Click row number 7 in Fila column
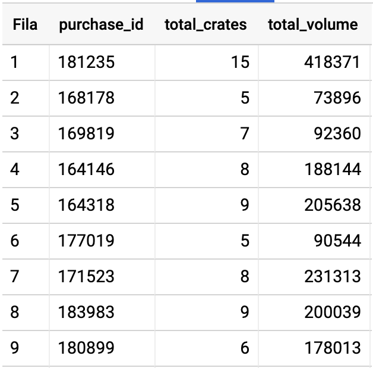 [x=14, y=276]
